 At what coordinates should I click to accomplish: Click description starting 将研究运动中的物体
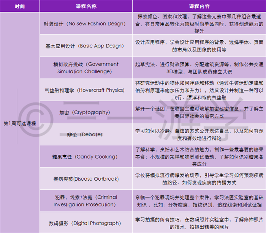(x=199, y=90)
